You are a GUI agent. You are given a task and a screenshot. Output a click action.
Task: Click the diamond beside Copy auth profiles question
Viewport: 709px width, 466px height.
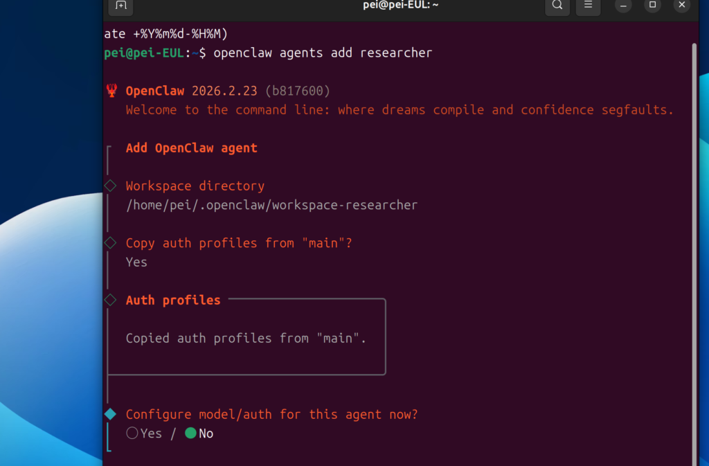[110, 243]
